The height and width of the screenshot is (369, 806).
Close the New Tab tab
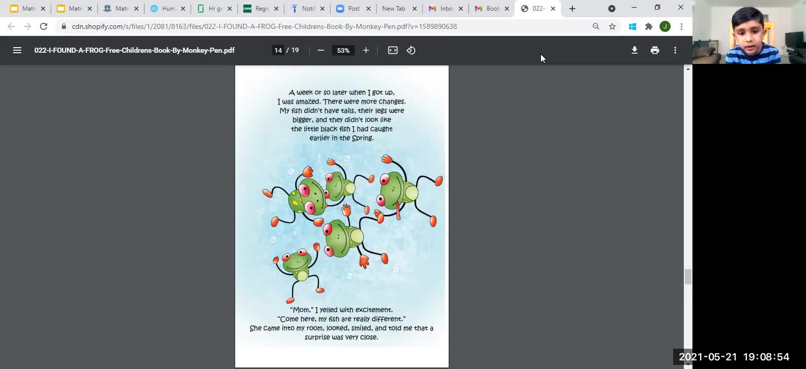415,9
